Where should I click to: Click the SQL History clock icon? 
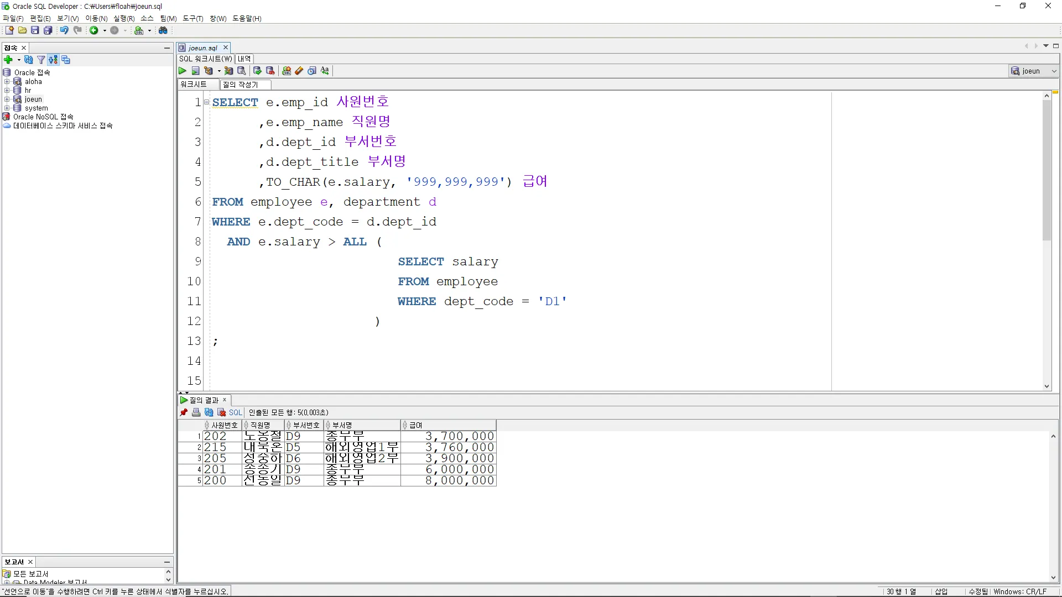312,71
